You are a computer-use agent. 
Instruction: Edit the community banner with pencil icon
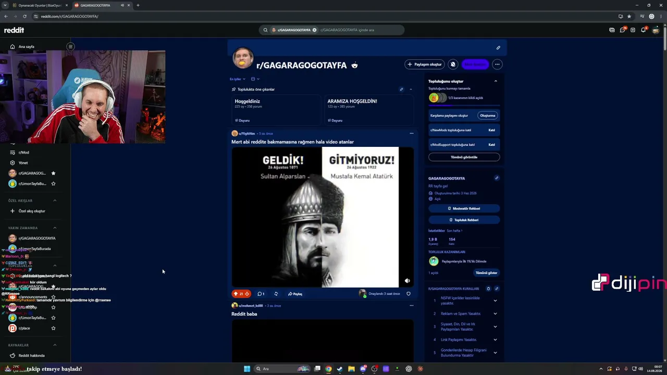click(498, 48)
